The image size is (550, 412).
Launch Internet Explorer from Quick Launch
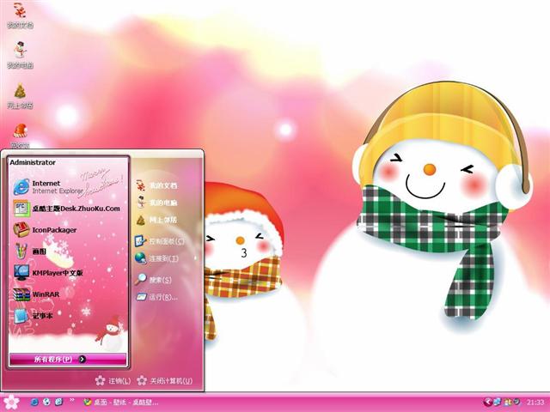click(x=34, y=402)
